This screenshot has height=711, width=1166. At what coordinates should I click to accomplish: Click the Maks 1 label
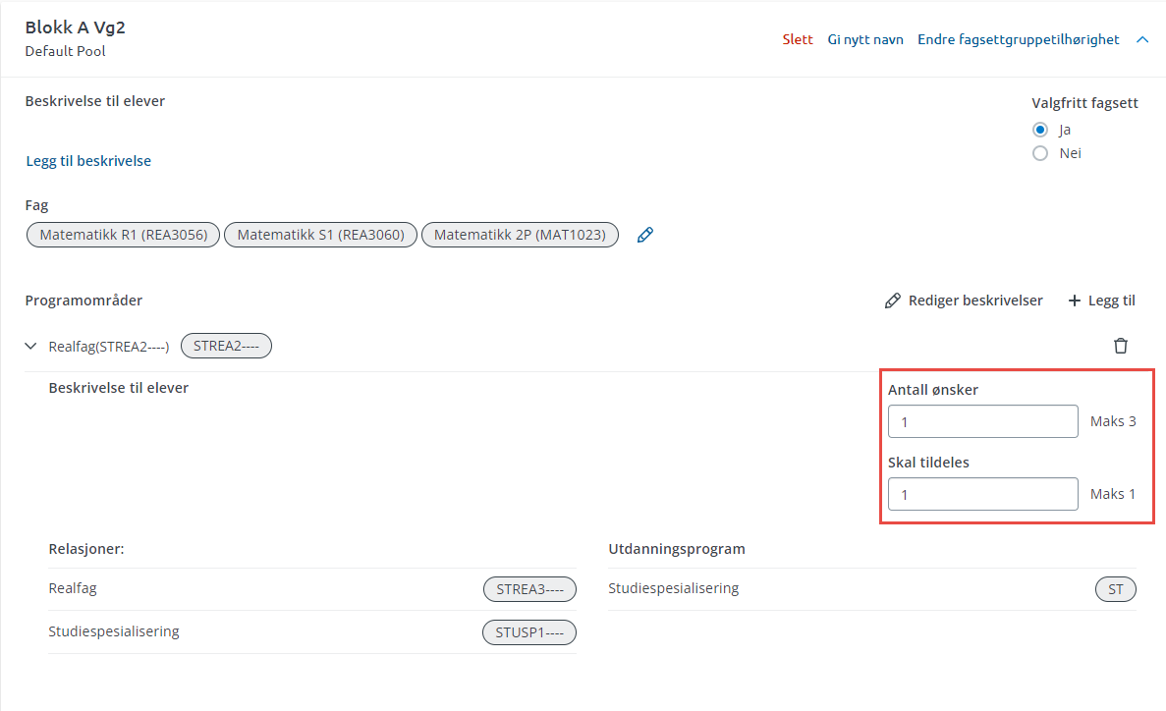pyautogui.click(x=1113, y=494)
